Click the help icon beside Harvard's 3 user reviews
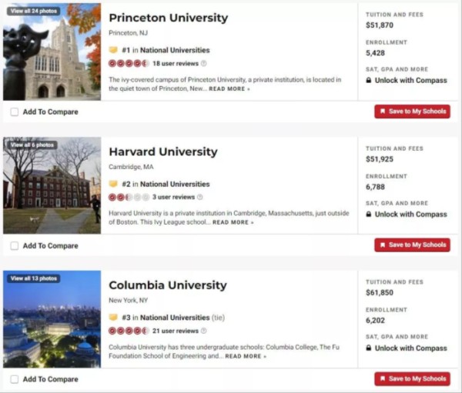 click(x=200, y=197)
